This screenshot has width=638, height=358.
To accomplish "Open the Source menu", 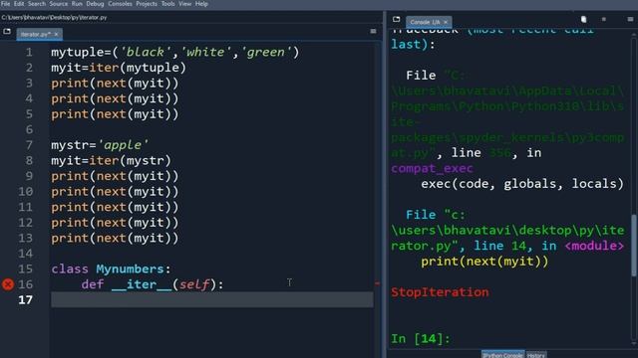I will click(59, 4).
